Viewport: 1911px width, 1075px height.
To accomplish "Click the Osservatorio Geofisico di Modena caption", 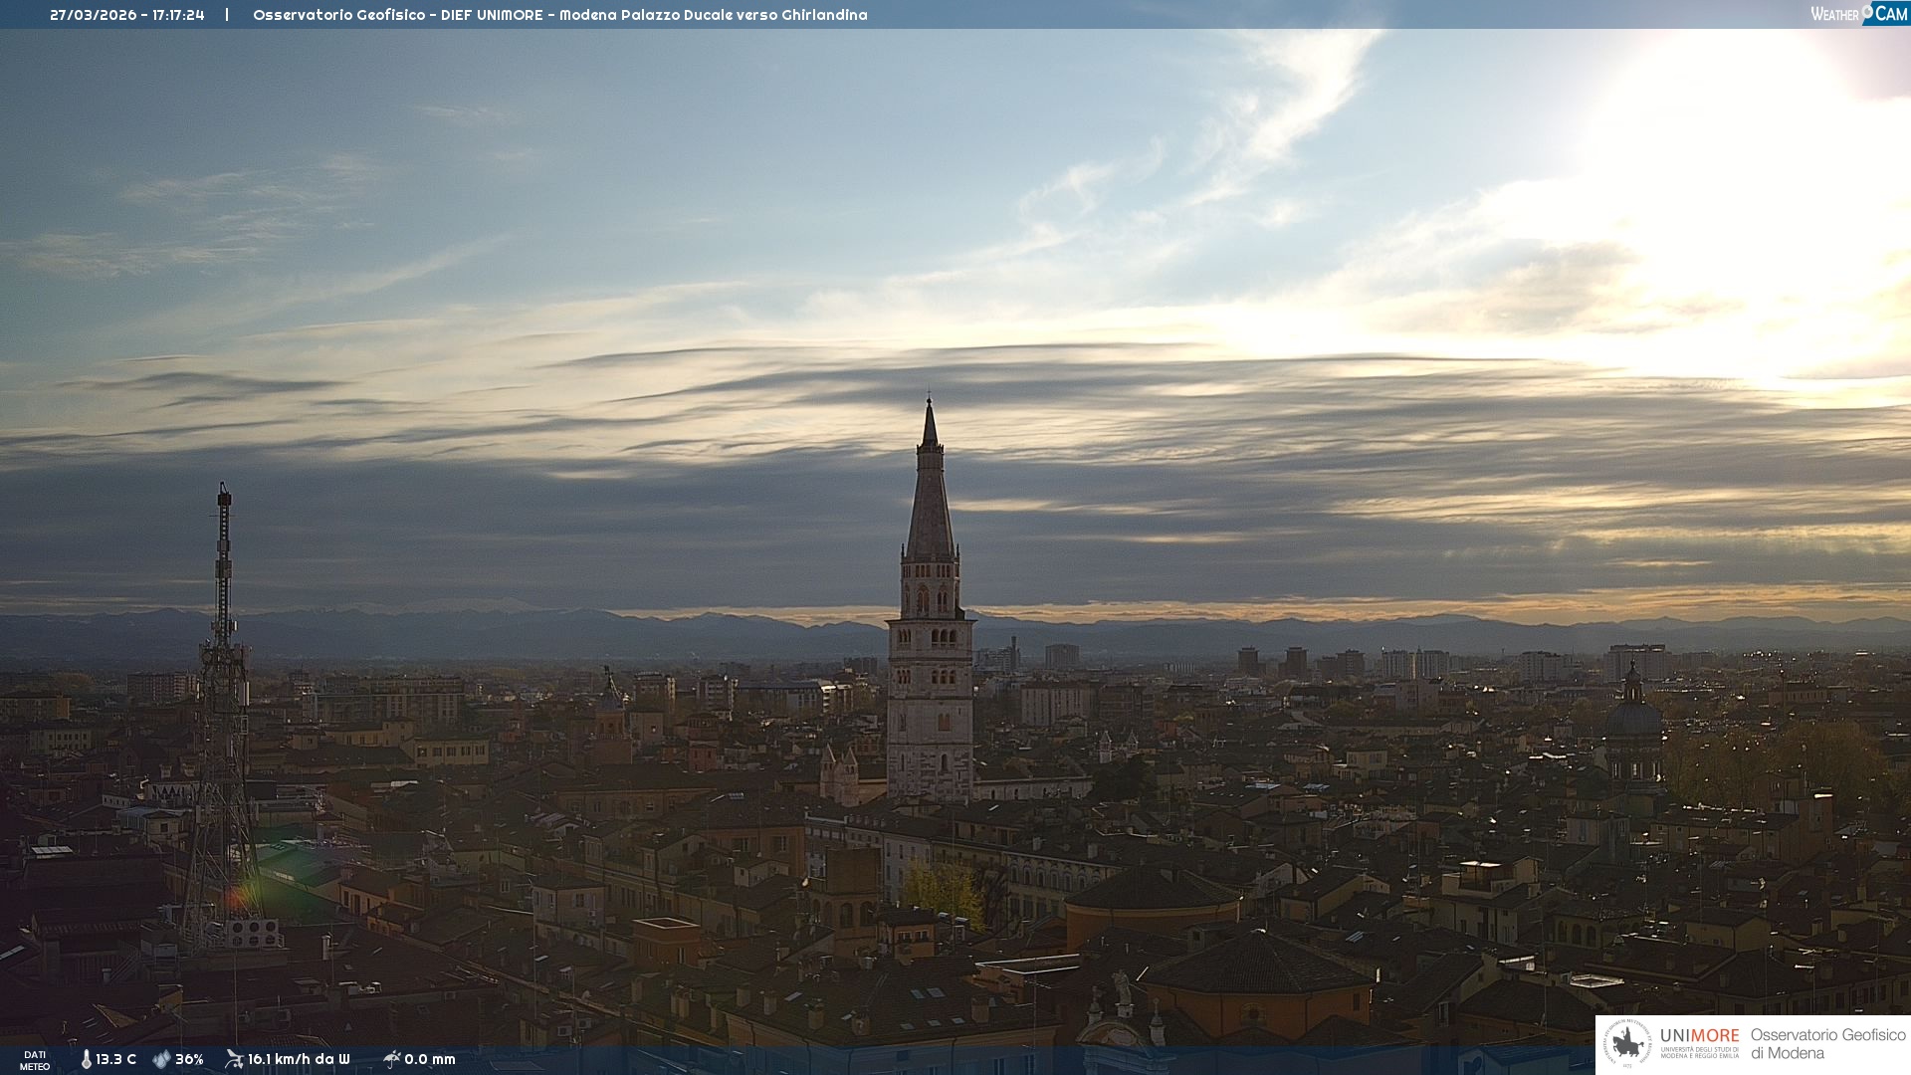I will coord(1827,1044).
